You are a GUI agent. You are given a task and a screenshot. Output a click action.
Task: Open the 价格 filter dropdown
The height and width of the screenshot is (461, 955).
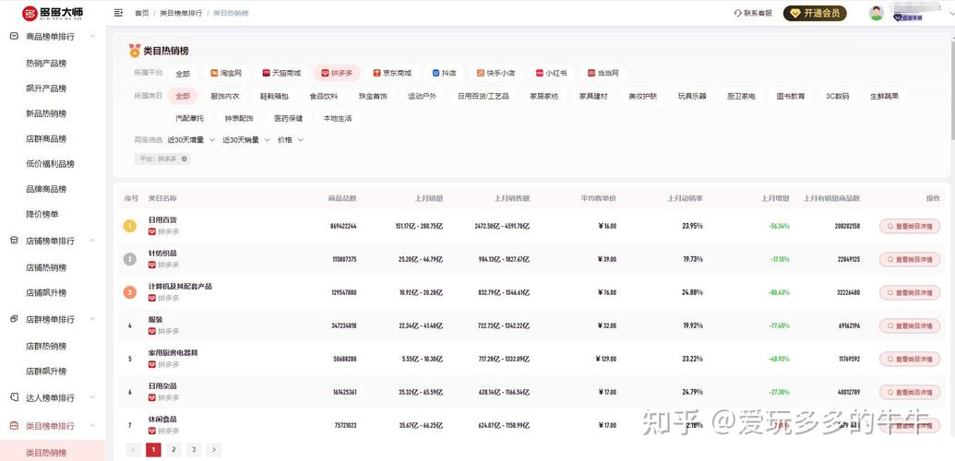pos(291,140)
